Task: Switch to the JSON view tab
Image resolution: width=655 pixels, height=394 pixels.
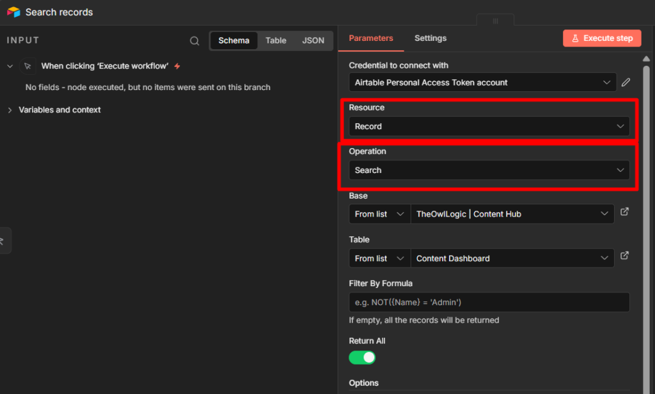Action: coord(313,40)
